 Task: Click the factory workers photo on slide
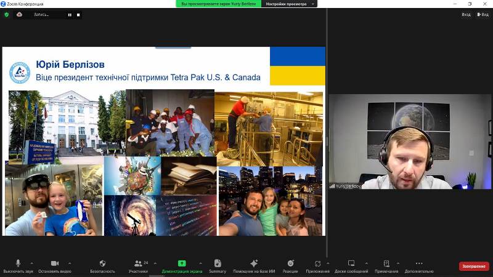tap(170, 122)
